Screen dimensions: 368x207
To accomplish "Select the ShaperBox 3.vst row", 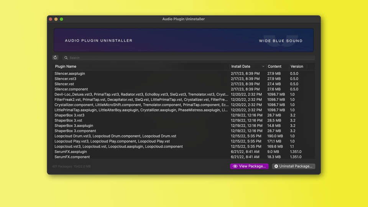I will tap(184, 120).
